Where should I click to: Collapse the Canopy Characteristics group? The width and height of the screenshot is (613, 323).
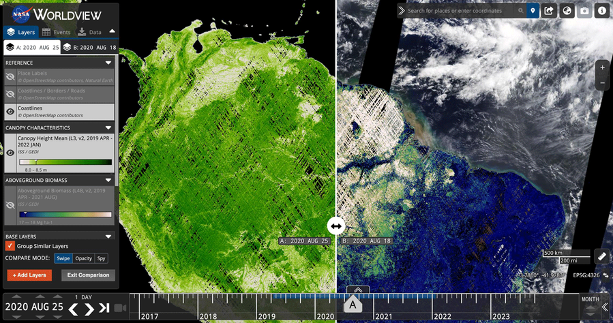(108, 127)
